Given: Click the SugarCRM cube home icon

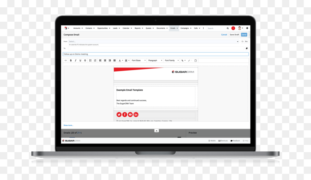Looking at the screenshot, I should [66, 28].
